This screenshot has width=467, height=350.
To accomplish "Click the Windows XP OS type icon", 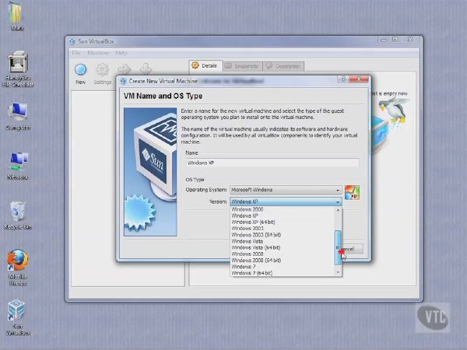I will click(352, 192).
